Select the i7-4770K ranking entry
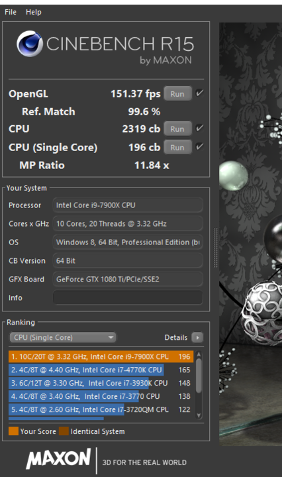282x477 pixels. (101, 370)
